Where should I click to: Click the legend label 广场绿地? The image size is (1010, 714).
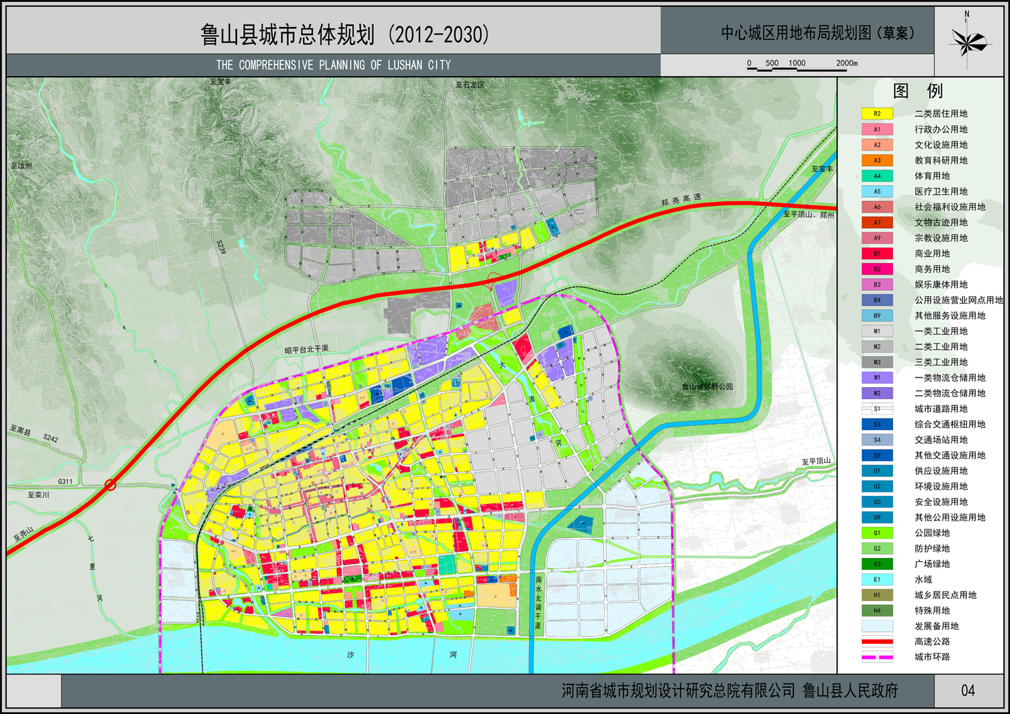[x=932, y=564]
